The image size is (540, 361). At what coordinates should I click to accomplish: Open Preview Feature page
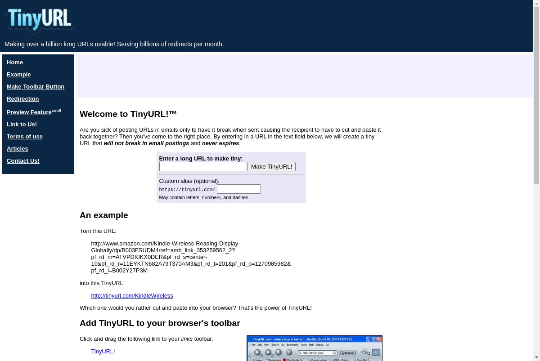click(x=29, y=112)
